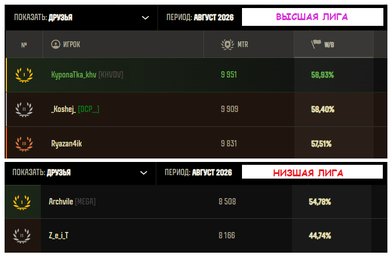Open the [DCP_] clan tag link
392x259 pixels.
pyautogui.click(x=89, y=109)
